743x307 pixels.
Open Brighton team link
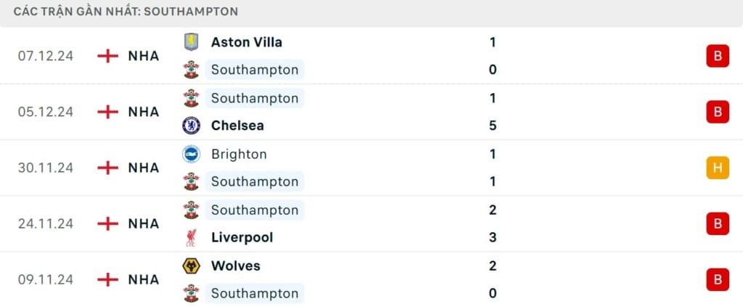coord(239,154)
